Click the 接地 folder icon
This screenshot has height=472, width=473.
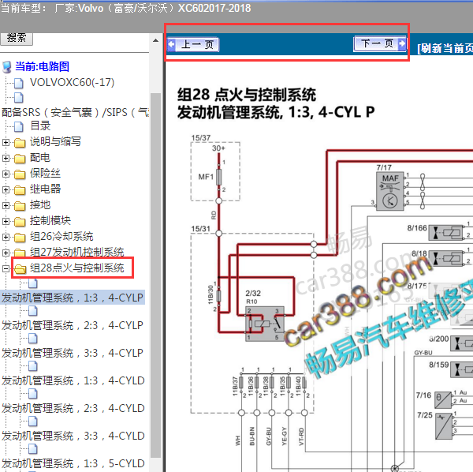20,206
